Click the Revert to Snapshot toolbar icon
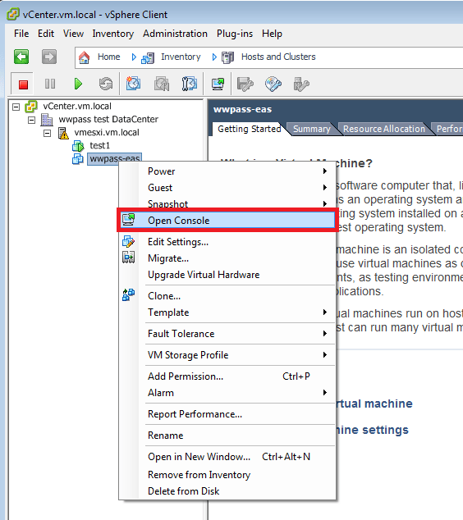The height and width of the screenshot is (520, 463). pyautogui.click(x=162, y=84)
